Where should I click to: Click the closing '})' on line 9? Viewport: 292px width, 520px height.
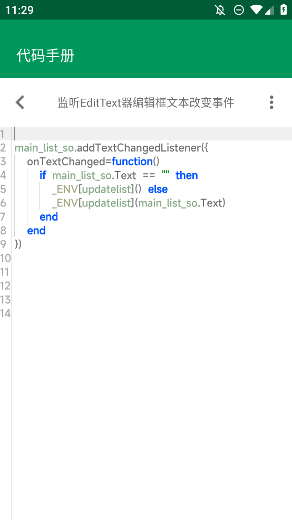click(18, 244)
